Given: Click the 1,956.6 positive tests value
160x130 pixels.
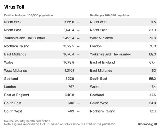Looking at the screenshot, I should (x=69, y=22).
